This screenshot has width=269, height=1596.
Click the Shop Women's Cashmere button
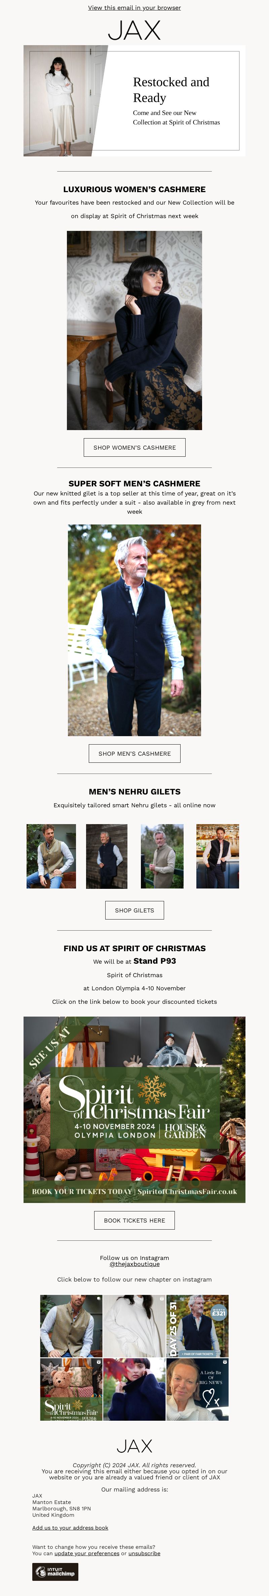[x=134, y=447]
